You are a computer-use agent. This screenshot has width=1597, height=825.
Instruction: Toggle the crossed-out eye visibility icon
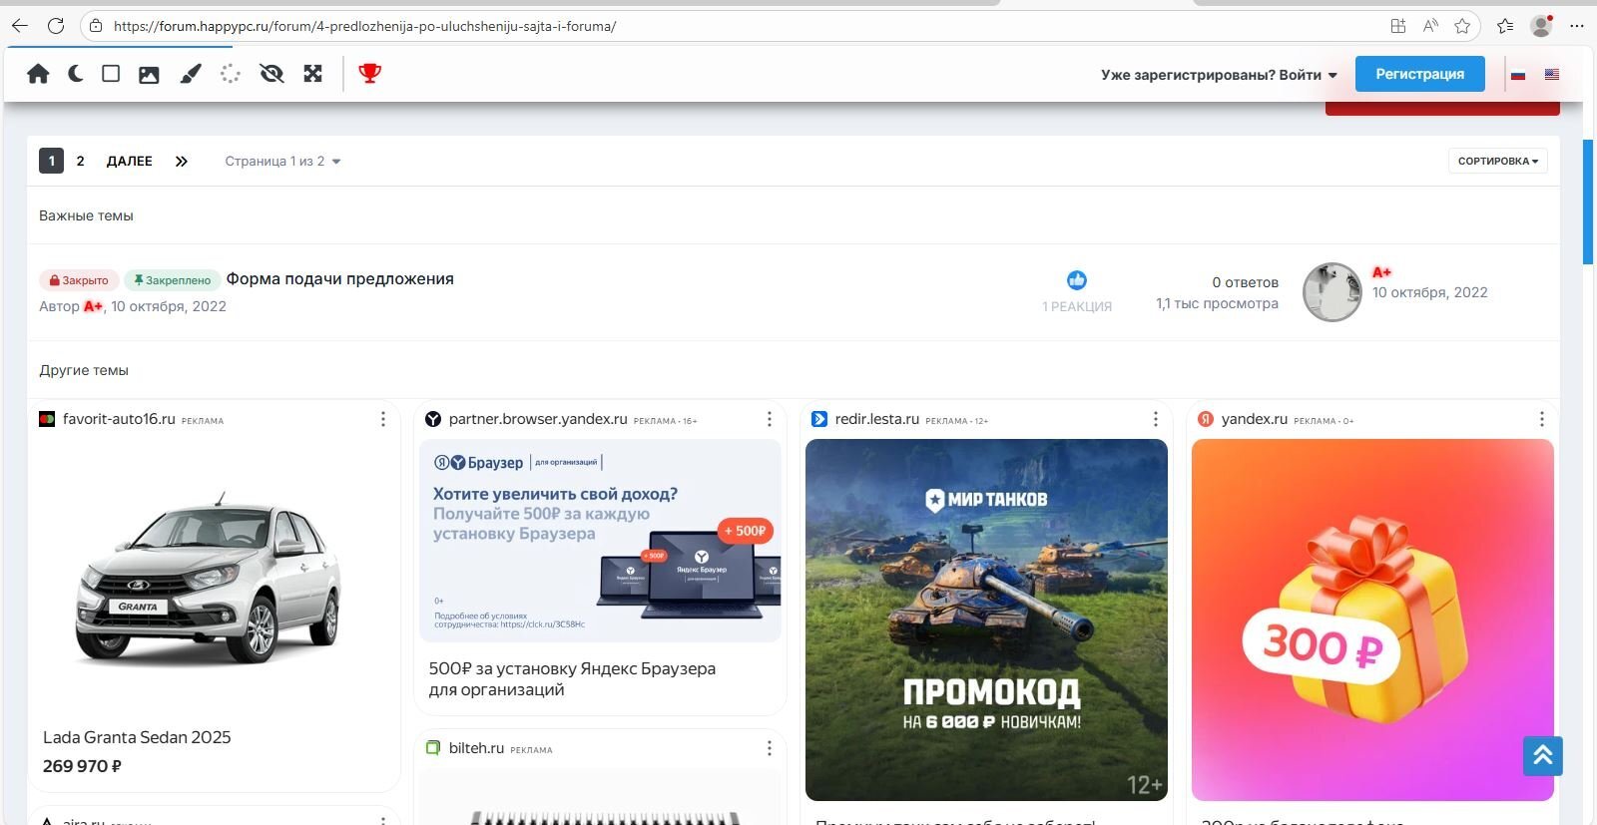click(x=271, y=74)
